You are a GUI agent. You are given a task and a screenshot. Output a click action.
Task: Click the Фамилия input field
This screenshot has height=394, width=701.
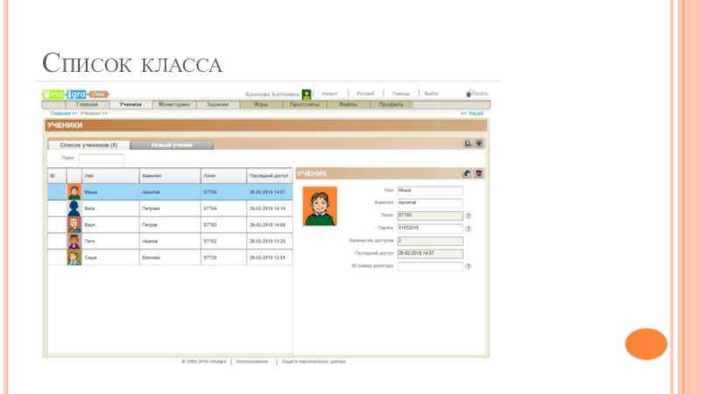430,203
